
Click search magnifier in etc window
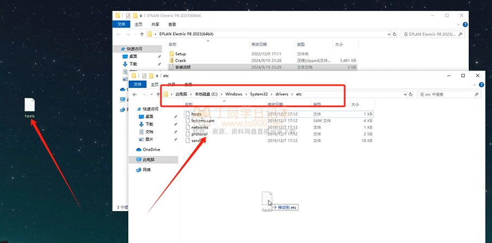[476, 94]
